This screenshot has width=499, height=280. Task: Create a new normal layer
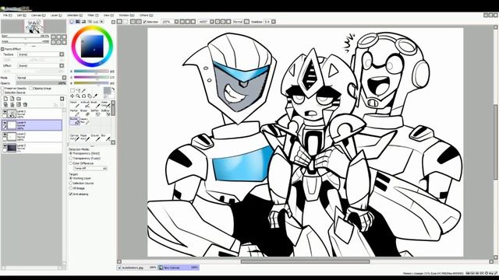click(x=5, y=99)
